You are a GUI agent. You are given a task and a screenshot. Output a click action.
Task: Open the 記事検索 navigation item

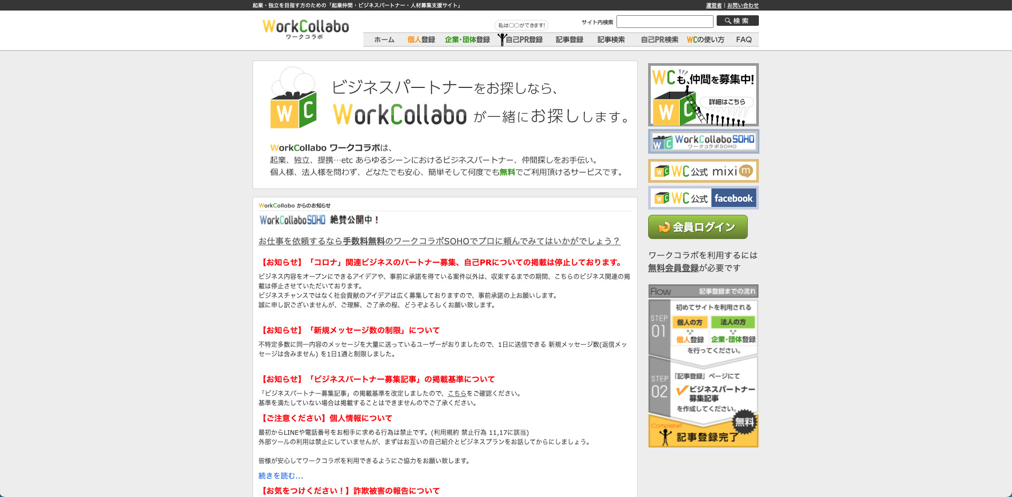611,39
